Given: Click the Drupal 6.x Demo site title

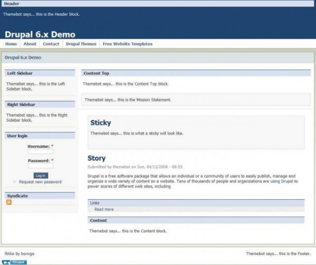Looking at the screenshot, I should (x=40, y=34).
